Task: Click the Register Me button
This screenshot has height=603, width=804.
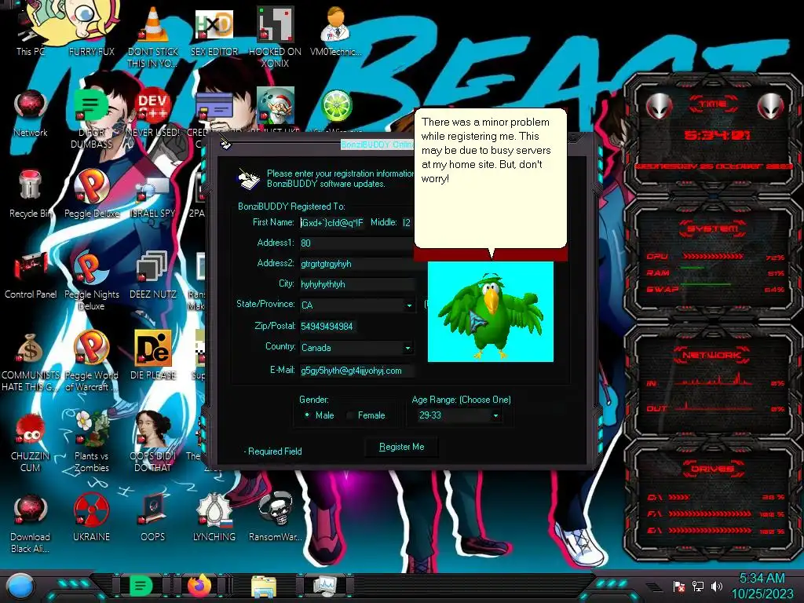Action: 401,447
